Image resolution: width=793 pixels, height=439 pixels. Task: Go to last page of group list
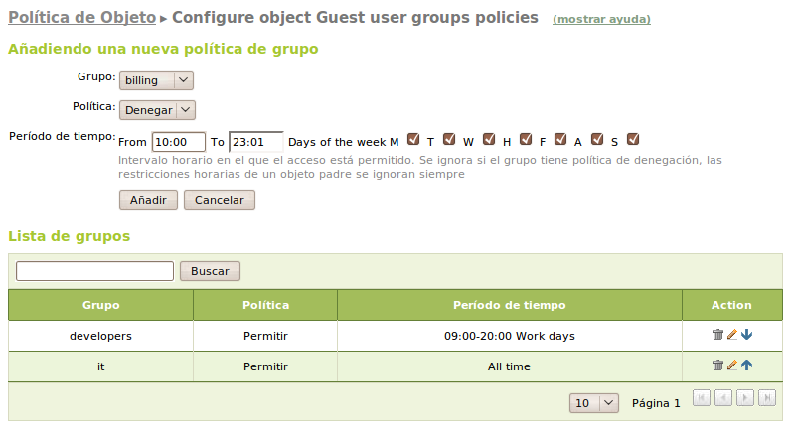766,398
